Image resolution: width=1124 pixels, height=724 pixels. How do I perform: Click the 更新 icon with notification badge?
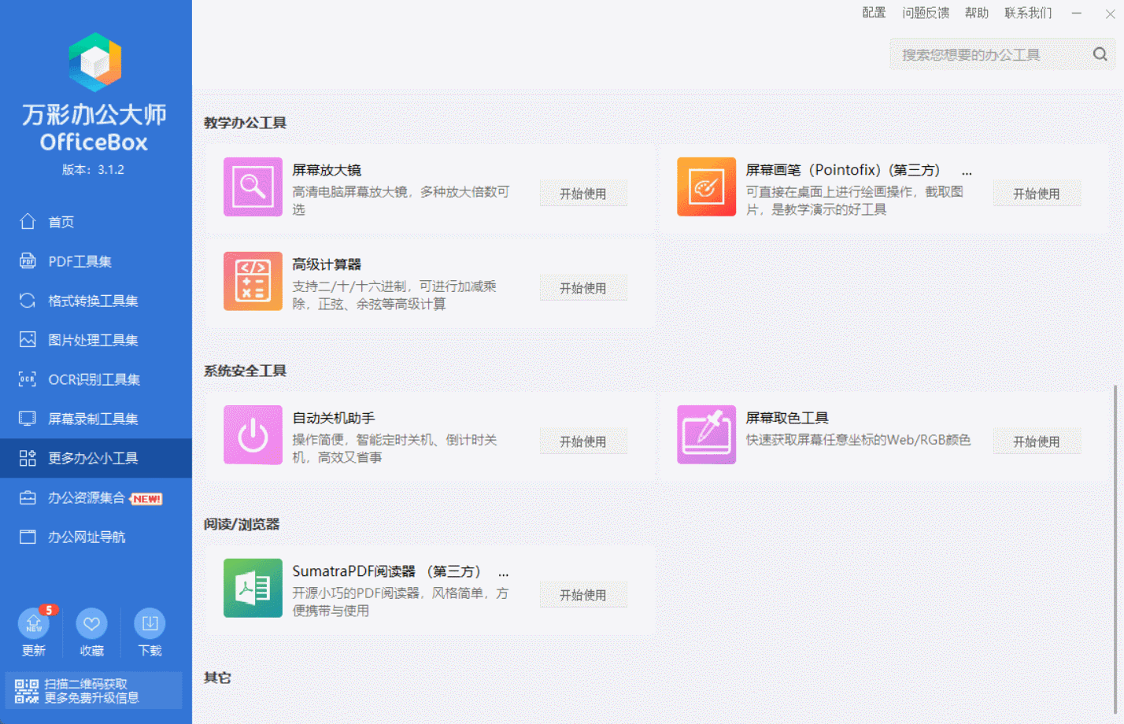(x=33, y=622)
